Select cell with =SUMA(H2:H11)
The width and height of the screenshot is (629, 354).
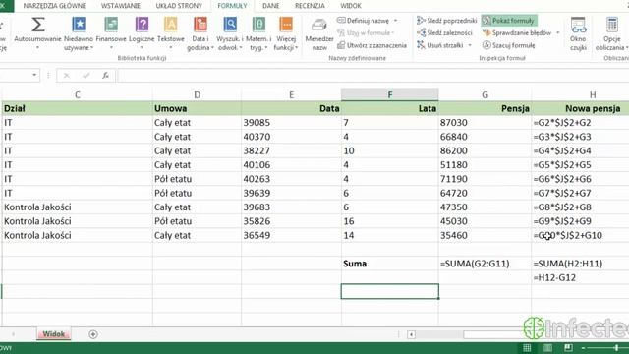[x=580, y=264]
